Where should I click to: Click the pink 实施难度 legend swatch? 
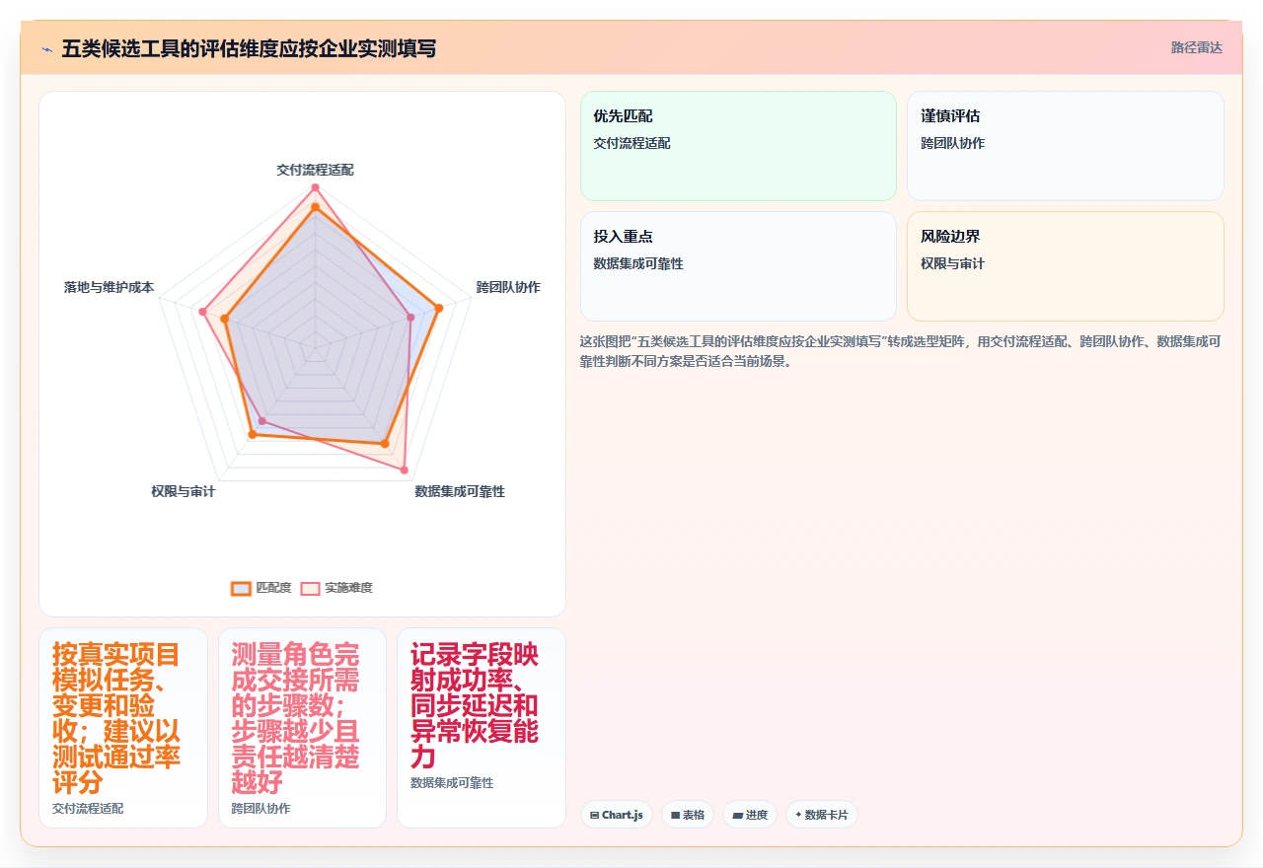coord(310,588)
